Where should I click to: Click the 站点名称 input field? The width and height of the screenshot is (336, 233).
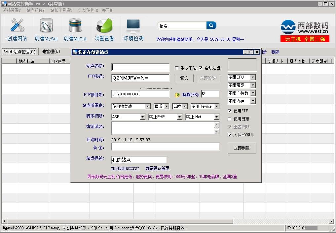pos(140,68)
